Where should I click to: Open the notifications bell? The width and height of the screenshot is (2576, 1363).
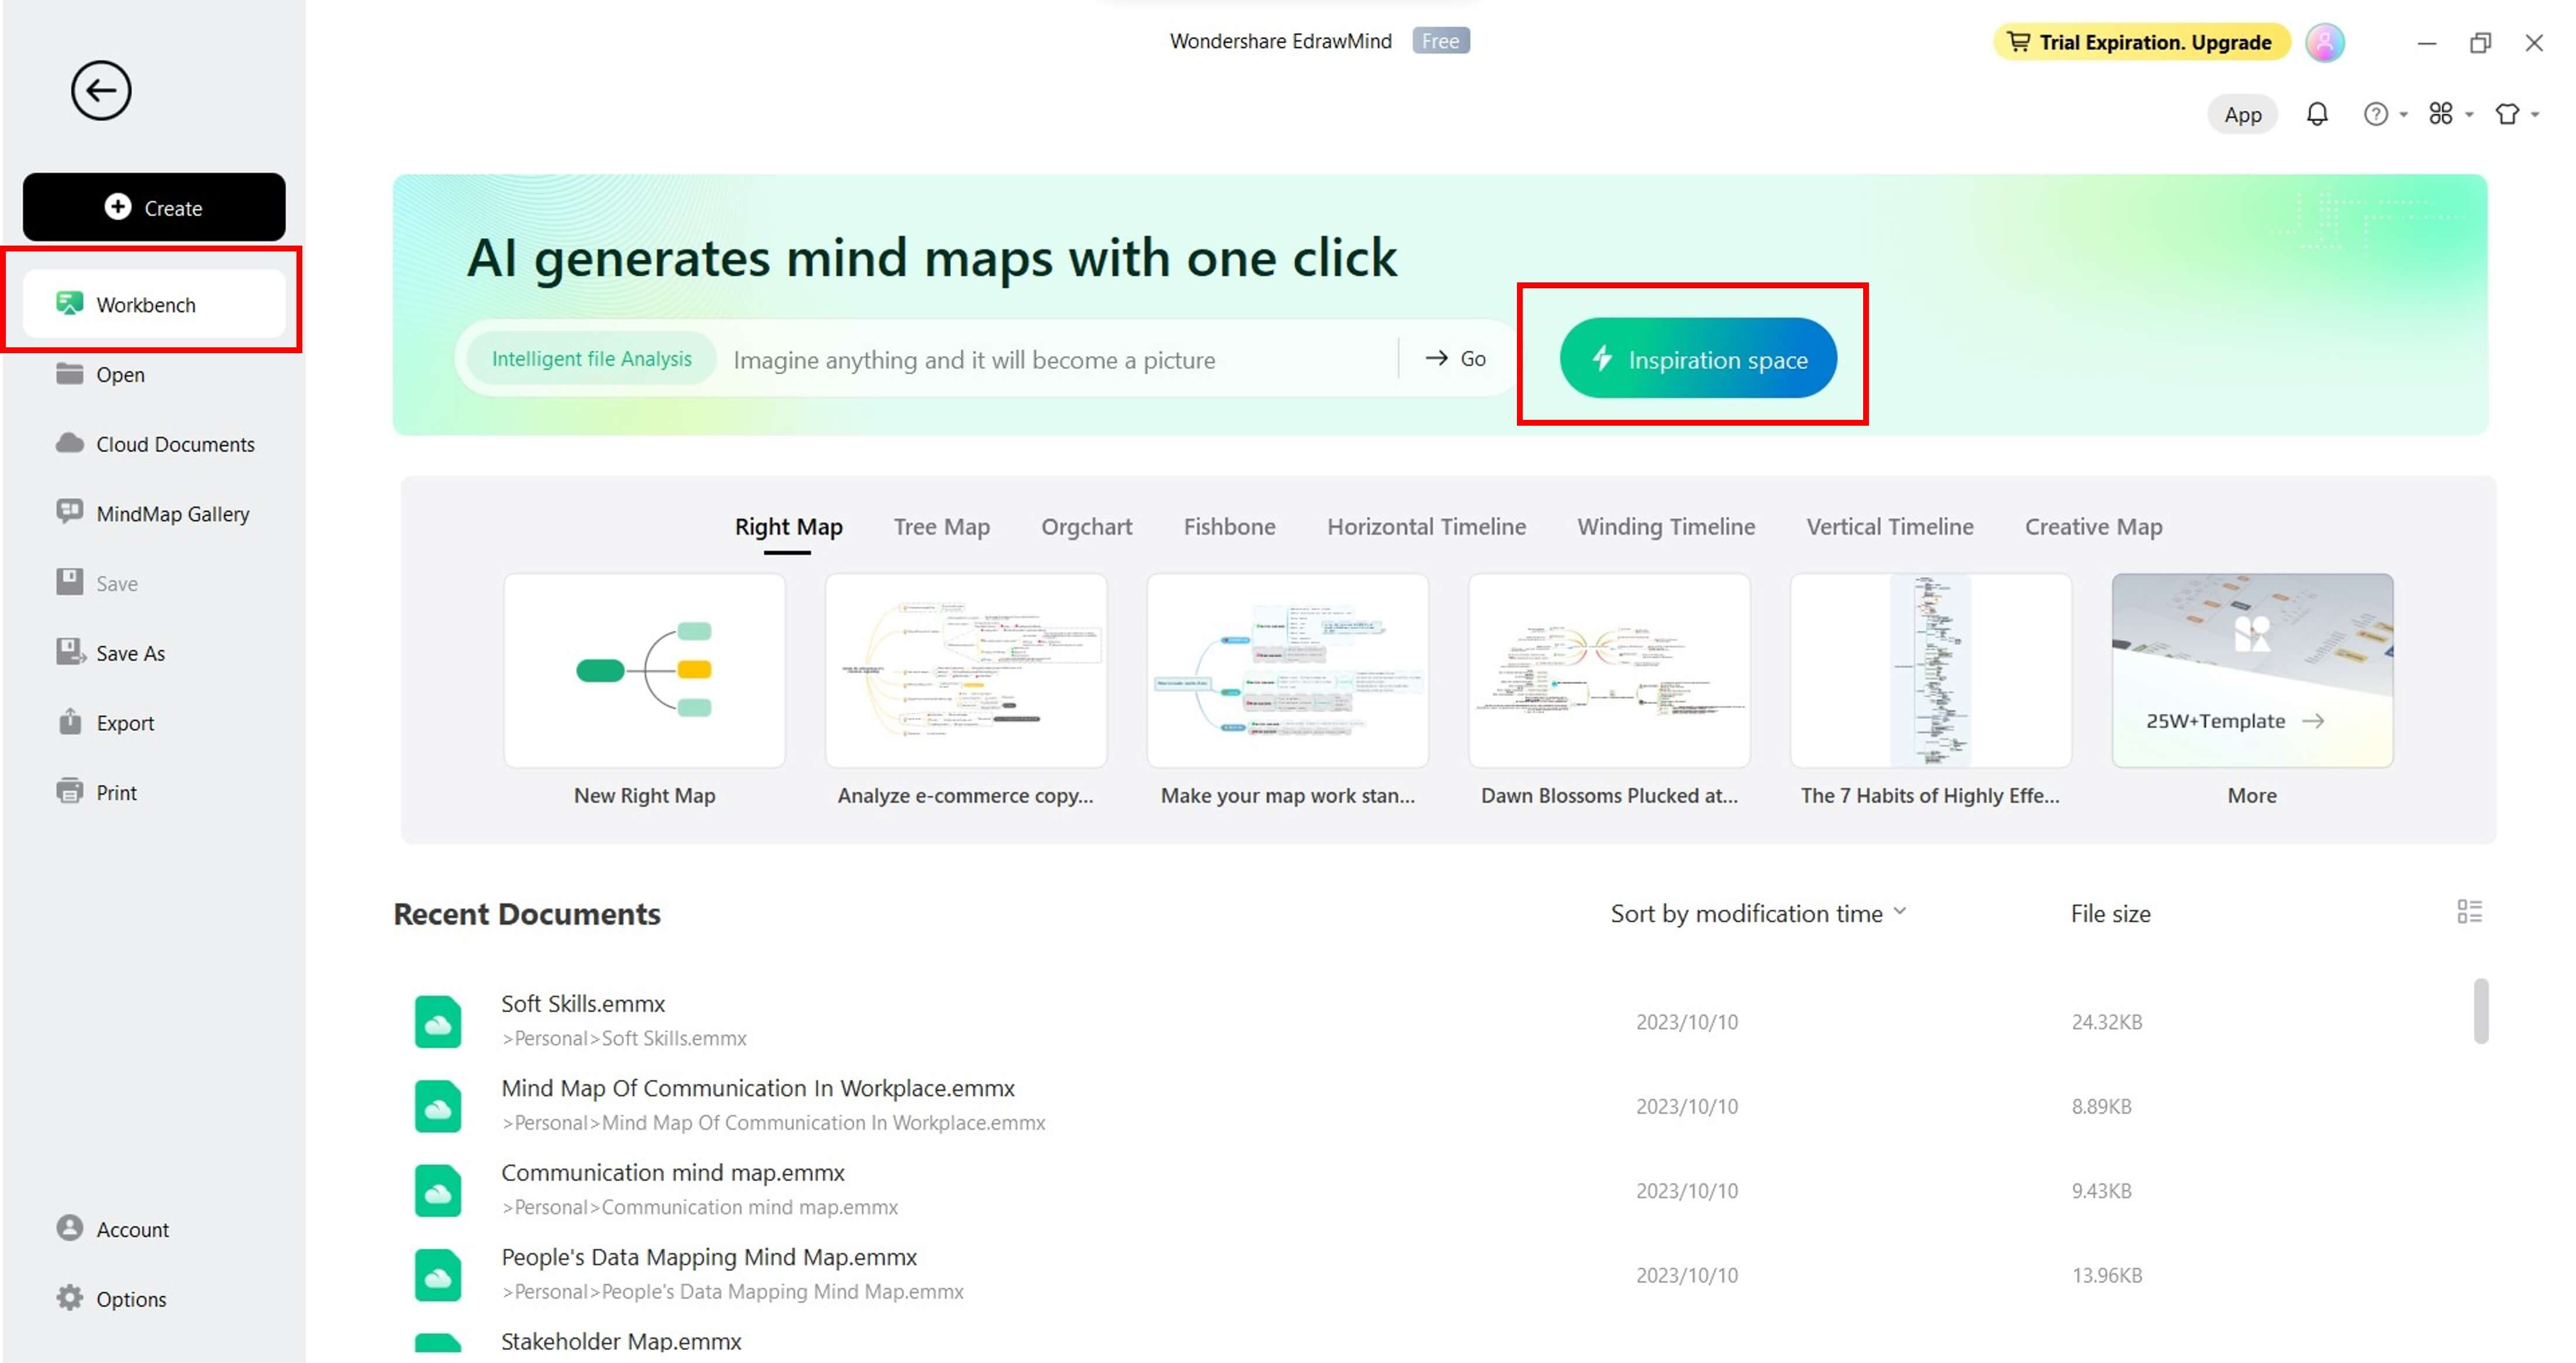point(2316,114)
